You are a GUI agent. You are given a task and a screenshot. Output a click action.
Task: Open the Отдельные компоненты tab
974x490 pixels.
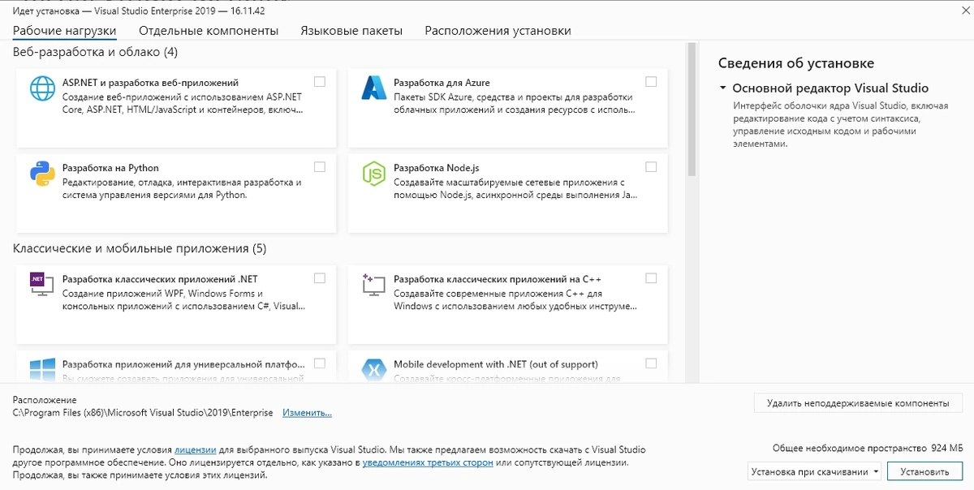click(x=209, y=31)
